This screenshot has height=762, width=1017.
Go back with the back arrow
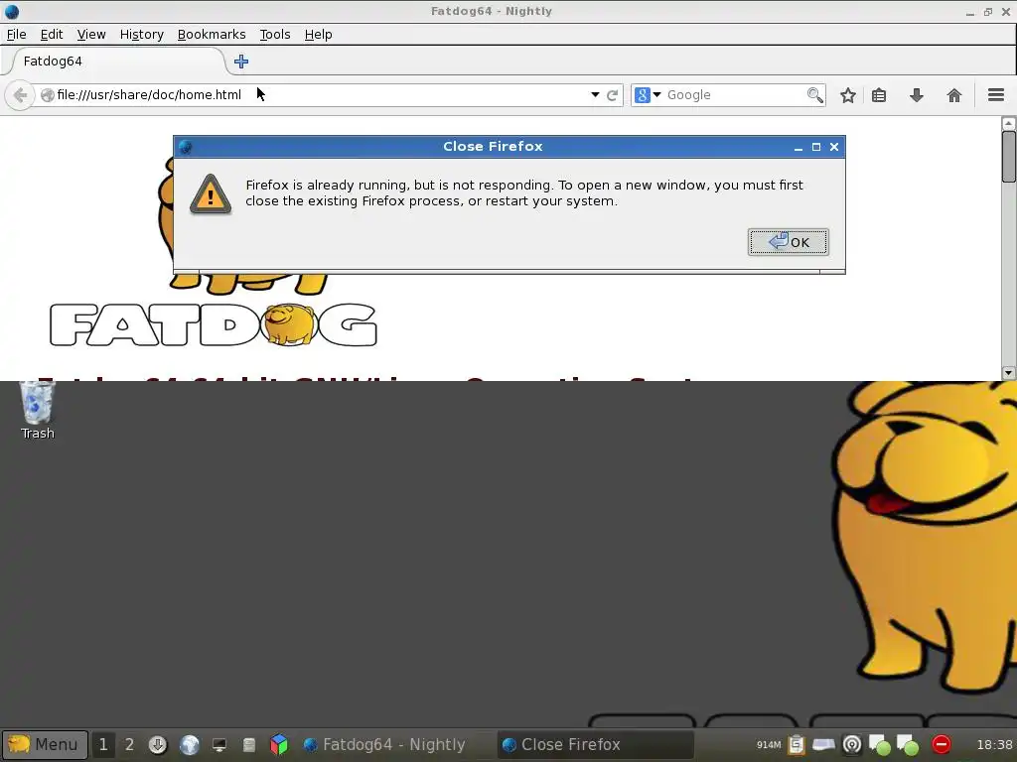click(x=20, y=95)
